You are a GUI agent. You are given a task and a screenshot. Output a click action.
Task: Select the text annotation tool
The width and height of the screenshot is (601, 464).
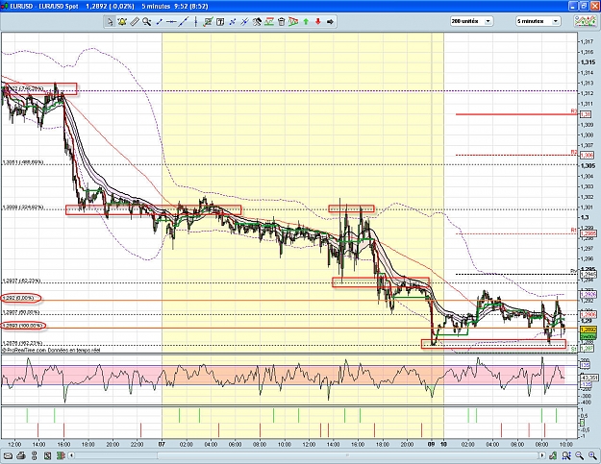220,22
